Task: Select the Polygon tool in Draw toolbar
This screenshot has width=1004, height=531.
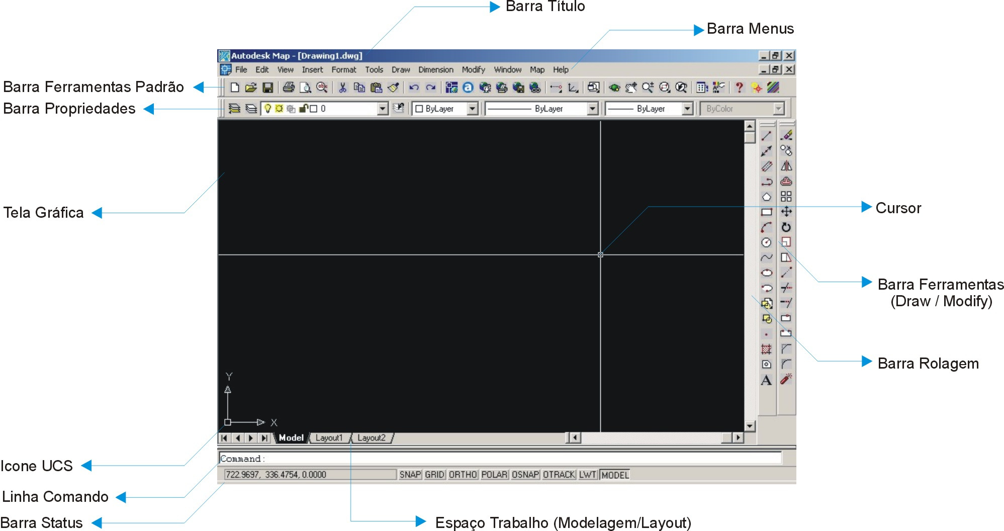Action: pyautogui.click(x=766, y=197)
